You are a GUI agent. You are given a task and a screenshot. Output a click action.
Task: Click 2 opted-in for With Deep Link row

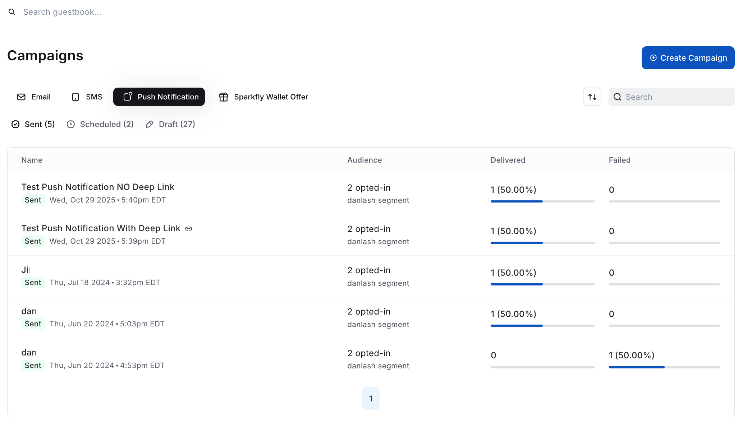(x=369, y=229)
